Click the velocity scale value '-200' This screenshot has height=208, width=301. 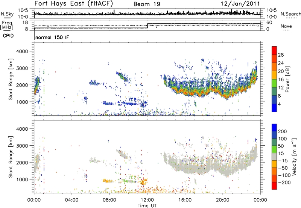point(284,182)
